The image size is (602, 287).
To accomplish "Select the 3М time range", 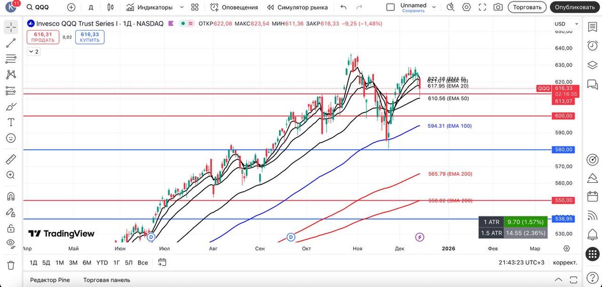I will click(73, 262).
